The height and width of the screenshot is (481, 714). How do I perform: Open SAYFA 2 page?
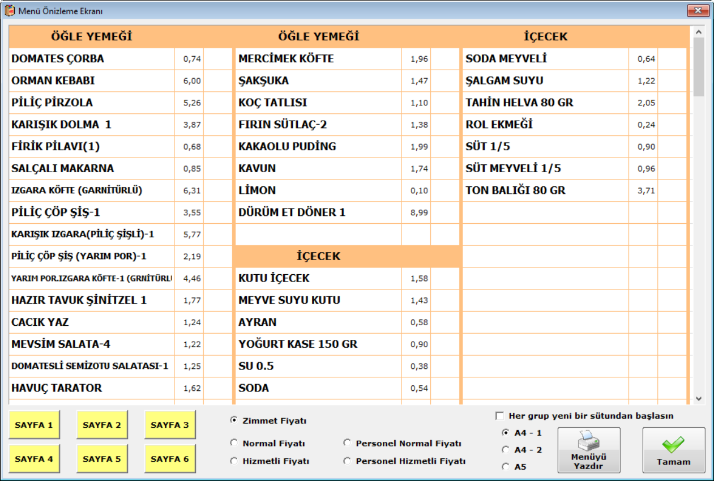pos(102,425)
